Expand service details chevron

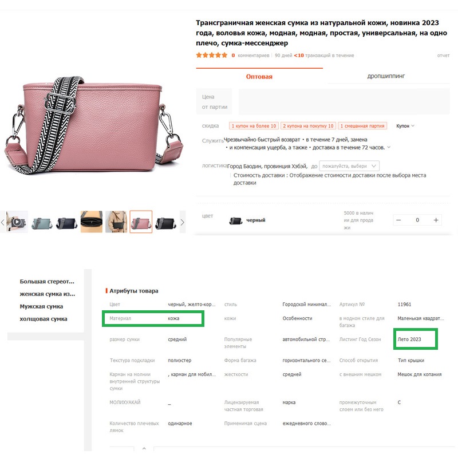pyautogui.click(x=389, y=147)
